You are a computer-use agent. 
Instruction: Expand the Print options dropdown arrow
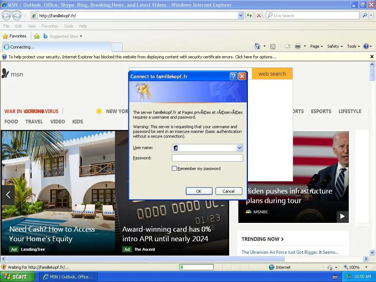click(x=305, y=46)
